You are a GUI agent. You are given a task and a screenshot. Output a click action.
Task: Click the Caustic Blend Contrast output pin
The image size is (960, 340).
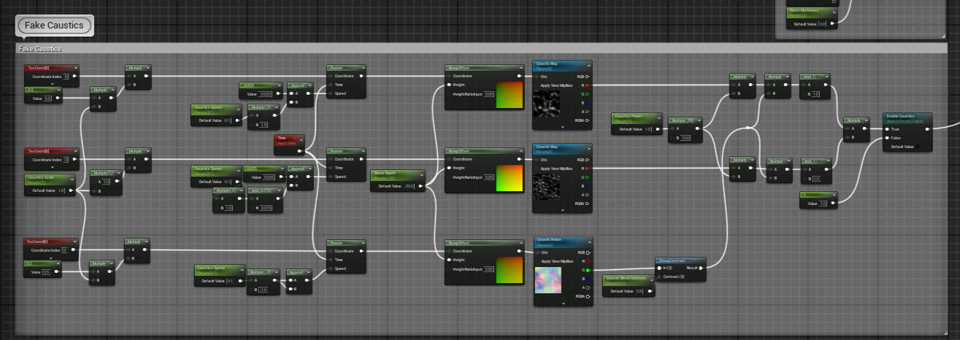coord(650,290)
